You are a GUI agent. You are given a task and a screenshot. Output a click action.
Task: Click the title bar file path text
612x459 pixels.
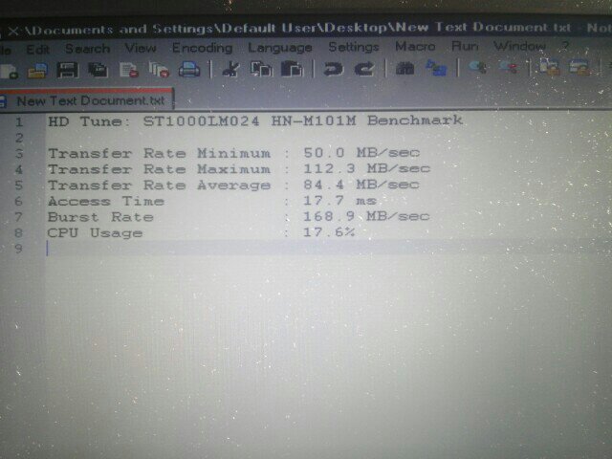pos(297,28)
